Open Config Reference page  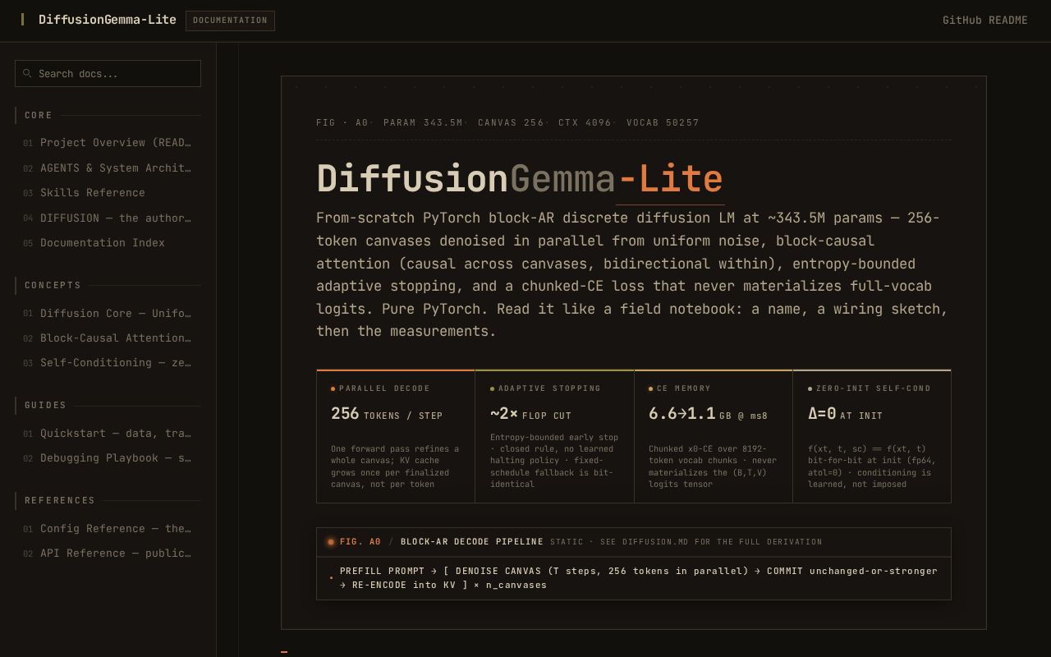[x=108, y=529]
